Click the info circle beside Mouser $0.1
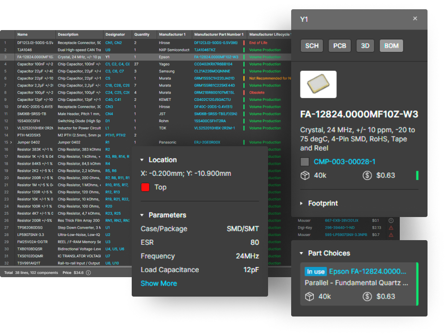The width and height of the screenshot is (446, 335). (x=391, y=221)
